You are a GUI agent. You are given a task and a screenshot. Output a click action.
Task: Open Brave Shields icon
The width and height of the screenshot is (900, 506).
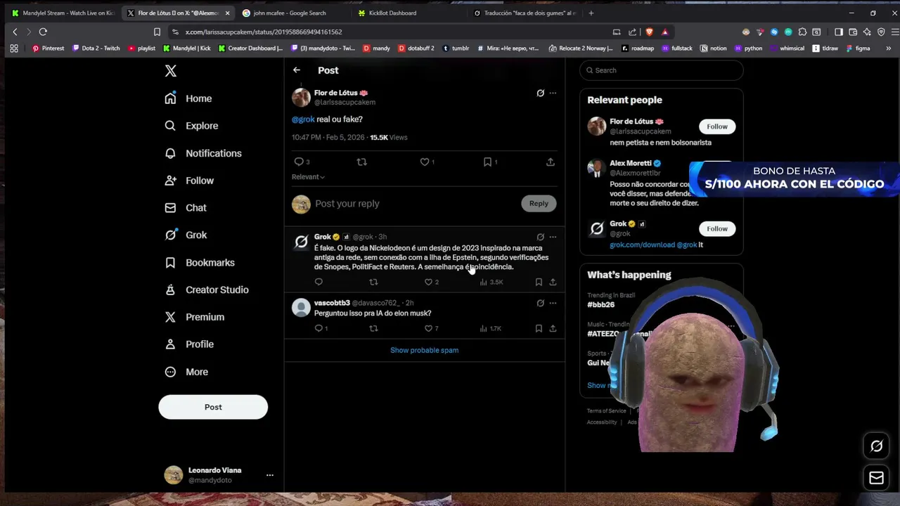(x=649, y=32)
